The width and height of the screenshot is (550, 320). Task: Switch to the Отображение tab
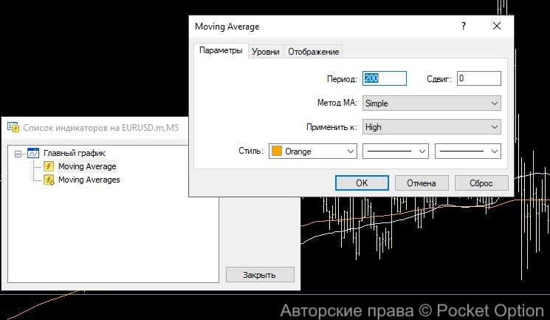point(313,52)
